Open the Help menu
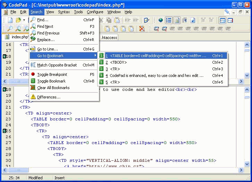The height and width of the screenshot is (182, 252). click(128, 12)
